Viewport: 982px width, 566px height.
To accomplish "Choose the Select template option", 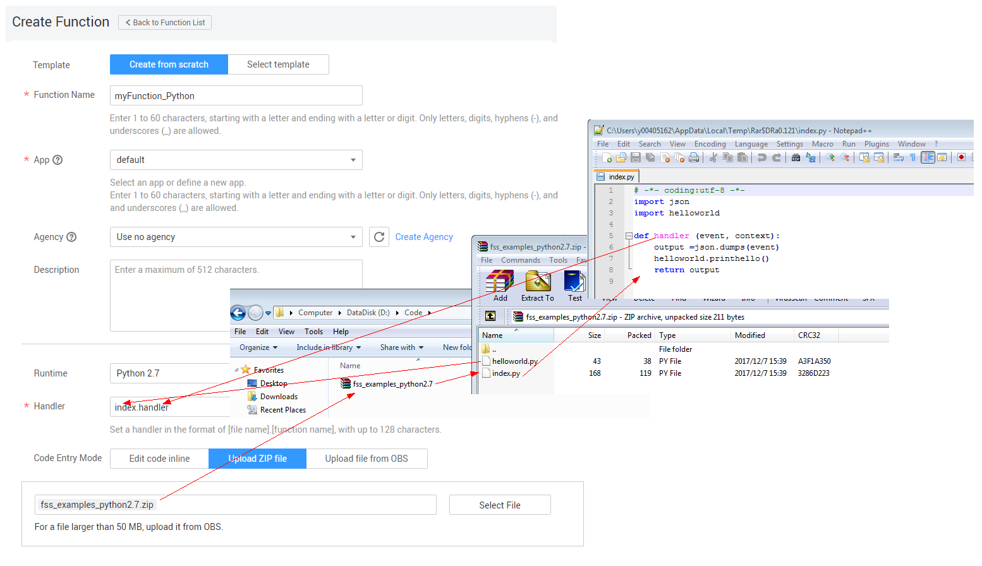I will (278, 64).
